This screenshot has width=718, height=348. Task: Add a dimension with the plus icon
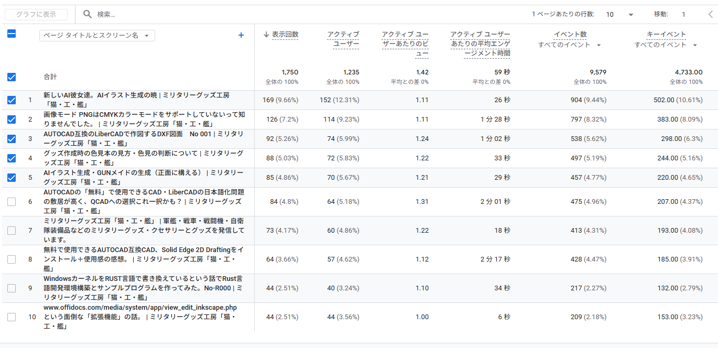tap(241, 35)
